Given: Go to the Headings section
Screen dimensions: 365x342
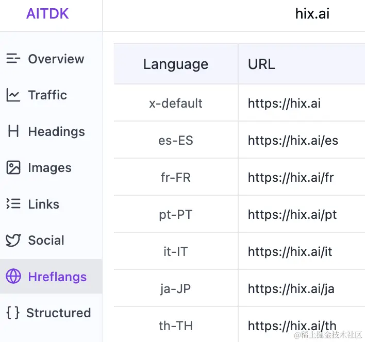Looking at the screenshot, I should tap(56, 131).
